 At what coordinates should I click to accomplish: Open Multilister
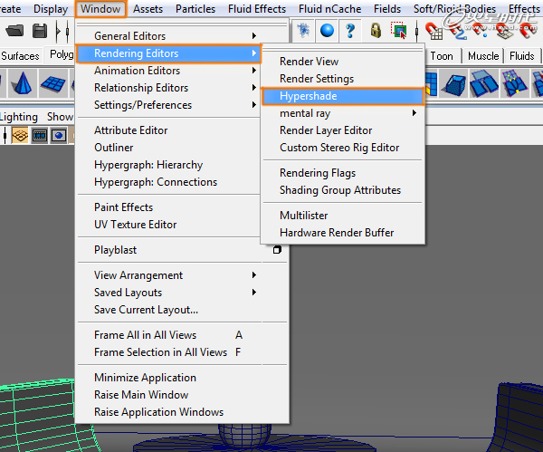343,216
